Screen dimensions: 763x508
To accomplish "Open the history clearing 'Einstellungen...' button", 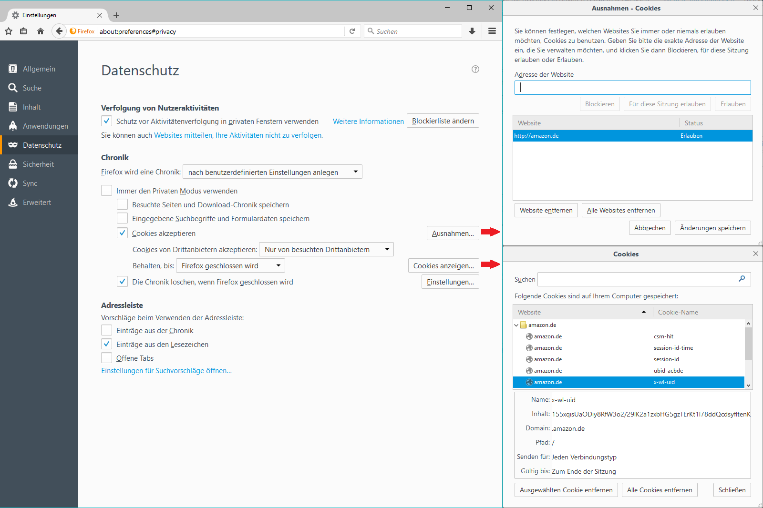I will point(450,282).
